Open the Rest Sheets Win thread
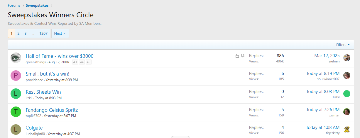 point(43,92)
